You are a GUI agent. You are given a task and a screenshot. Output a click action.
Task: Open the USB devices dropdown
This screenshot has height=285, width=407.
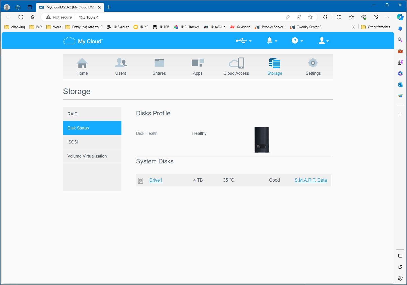pos(243,41)
